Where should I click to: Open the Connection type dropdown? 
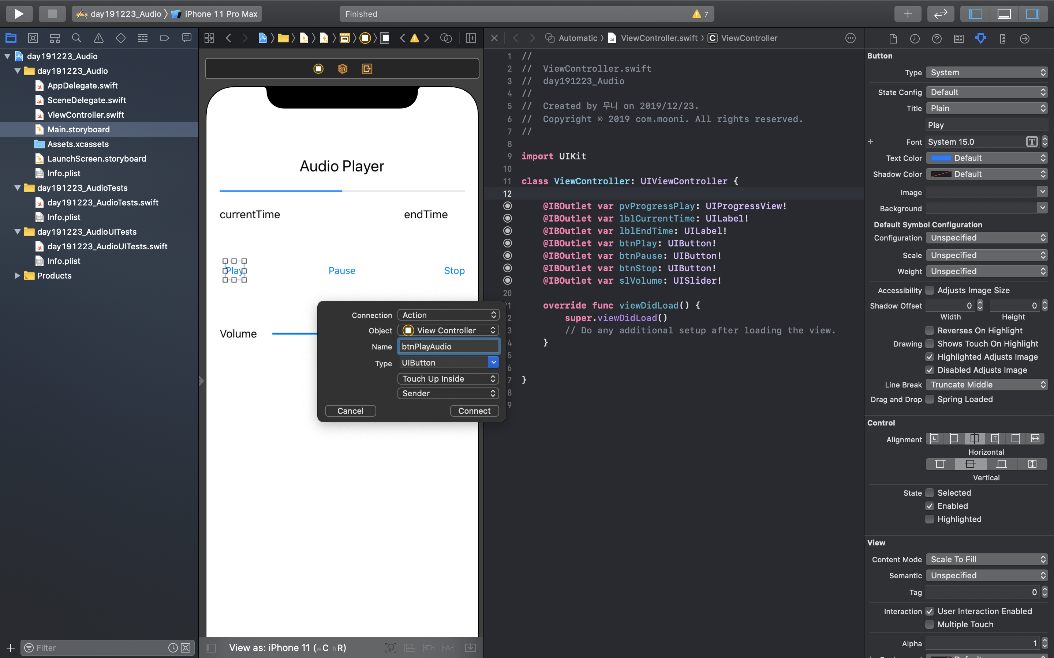click(x=448, y=315)
